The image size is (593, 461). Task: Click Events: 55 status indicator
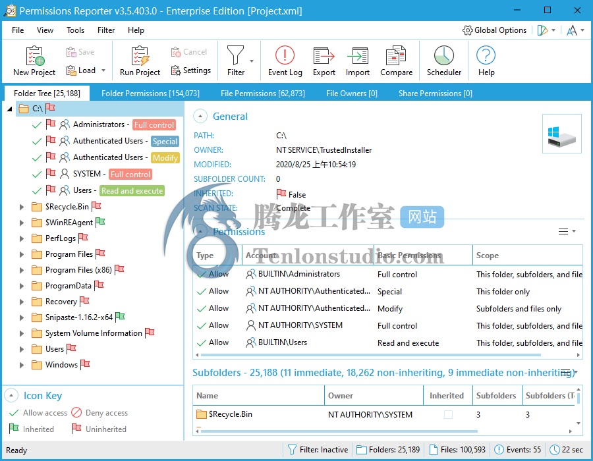coord(518,450)
